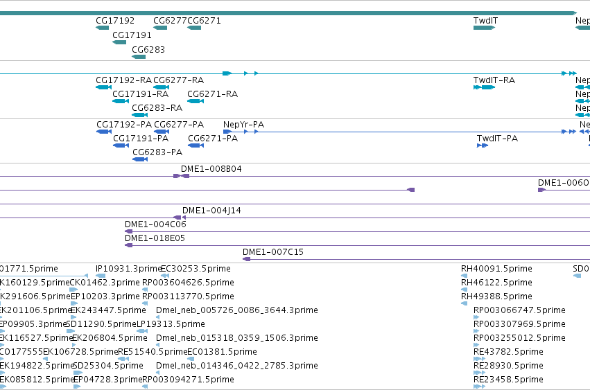
Task: Open Dmel_neb_015318_0359_1506.3prime label
Action: pyautogui.click(x=236, y=339)
